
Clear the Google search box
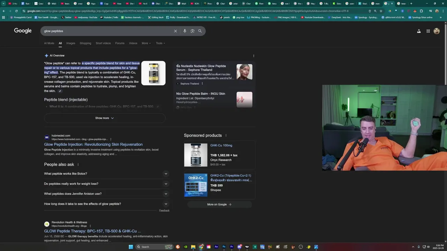(x=175, y=31)
